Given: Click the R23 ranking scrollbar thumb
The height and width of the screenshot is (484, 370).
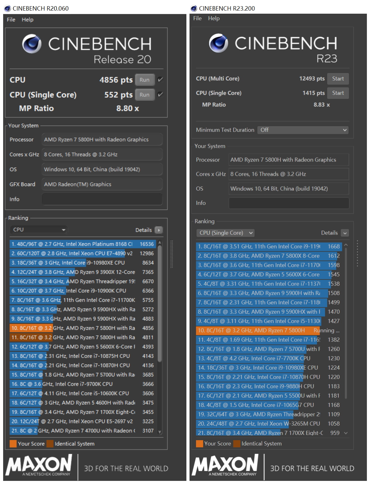Looking at the screenshot, I should click(x=346, y=323).
